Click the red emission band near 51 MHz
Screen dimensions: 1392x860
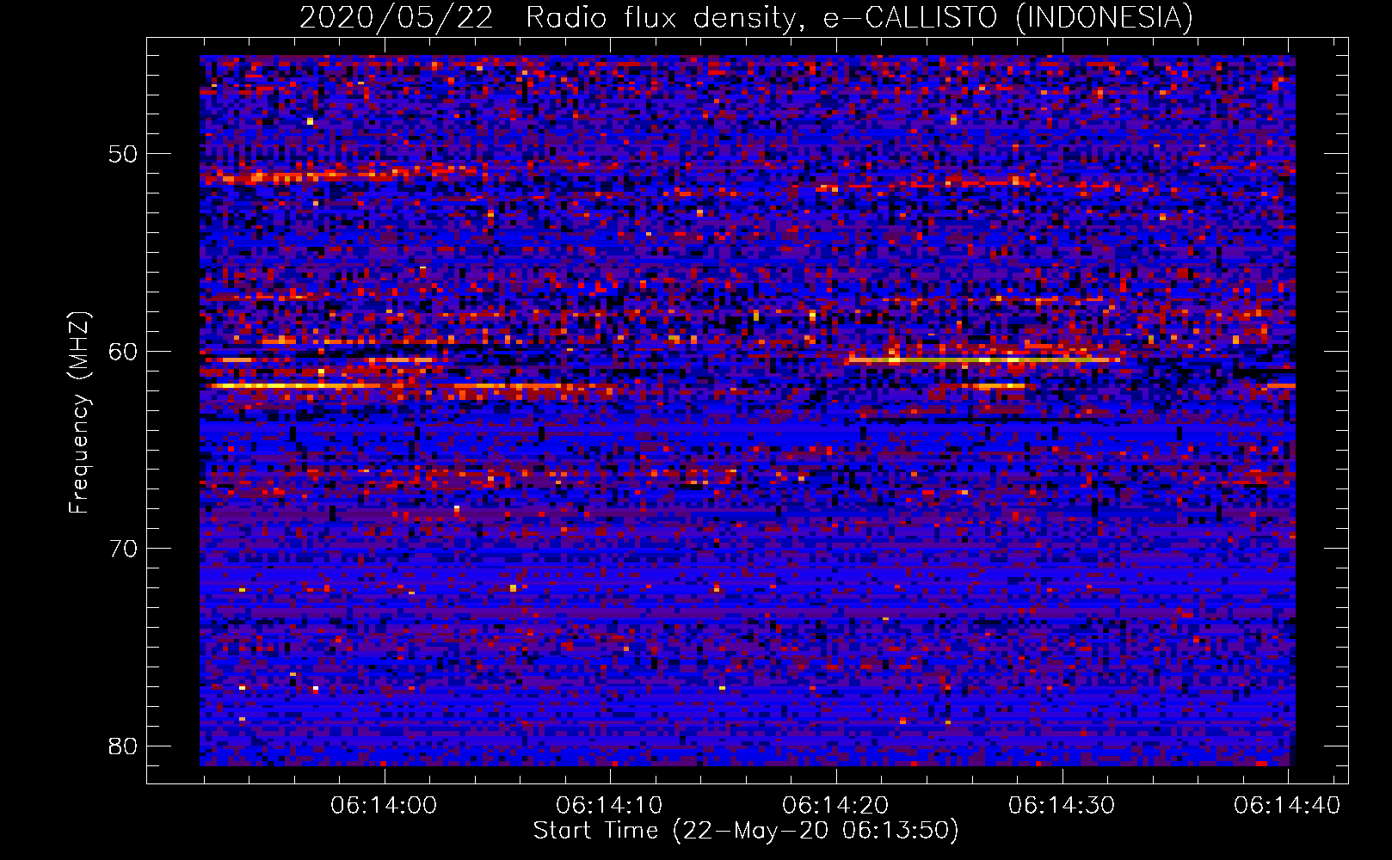pyautogui.click(x=344, y=175)
